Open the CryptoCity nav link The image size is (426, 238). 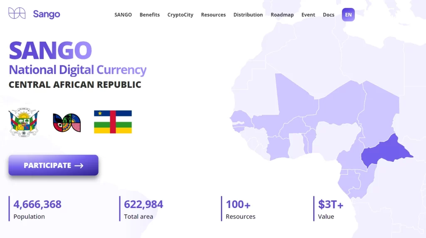pos(181,15)
